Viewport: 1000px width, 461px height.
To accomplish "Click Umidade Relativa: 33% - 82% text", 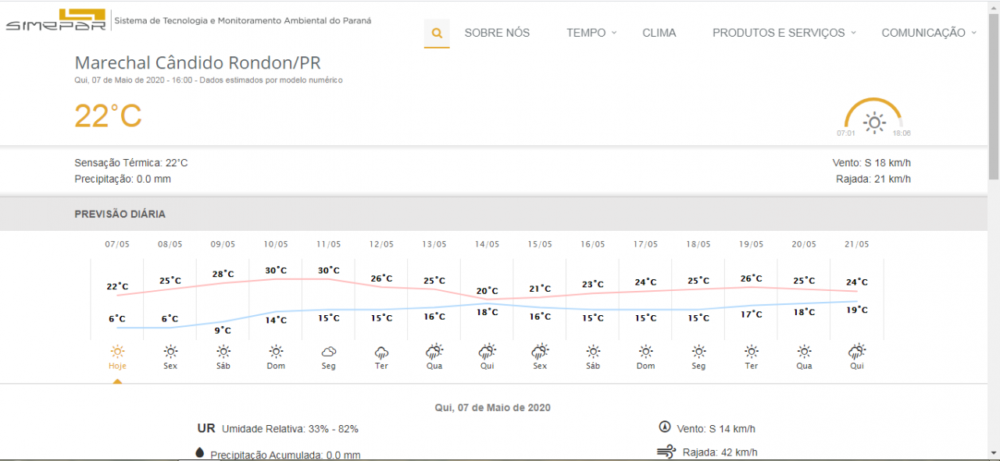I will pyautogui.click(x=290, y=429).
